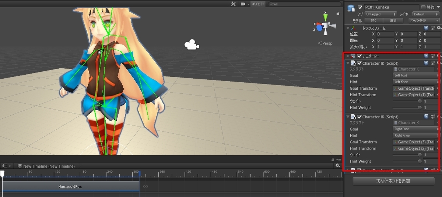Open Transform preset selector icon
This screenshot has height=197, width=442.
pos(432,28)
